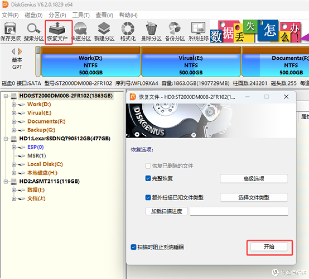Launch Recover Files (恢复文件) tool
309x279 pixels.
pyautogui.click(x=57, y=32)
